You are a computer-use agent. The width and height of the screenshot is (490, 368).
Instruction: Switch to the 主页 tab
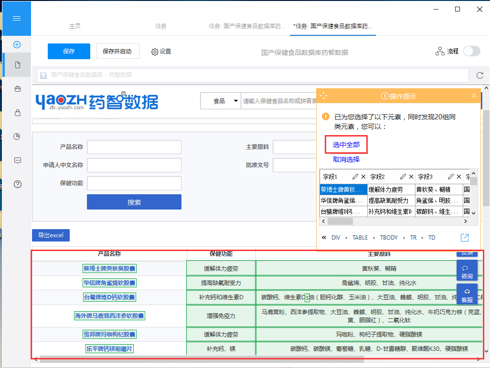[x=75, y=26]
